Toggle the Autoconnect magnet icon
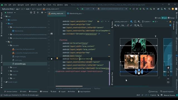 tap(118, 25)
